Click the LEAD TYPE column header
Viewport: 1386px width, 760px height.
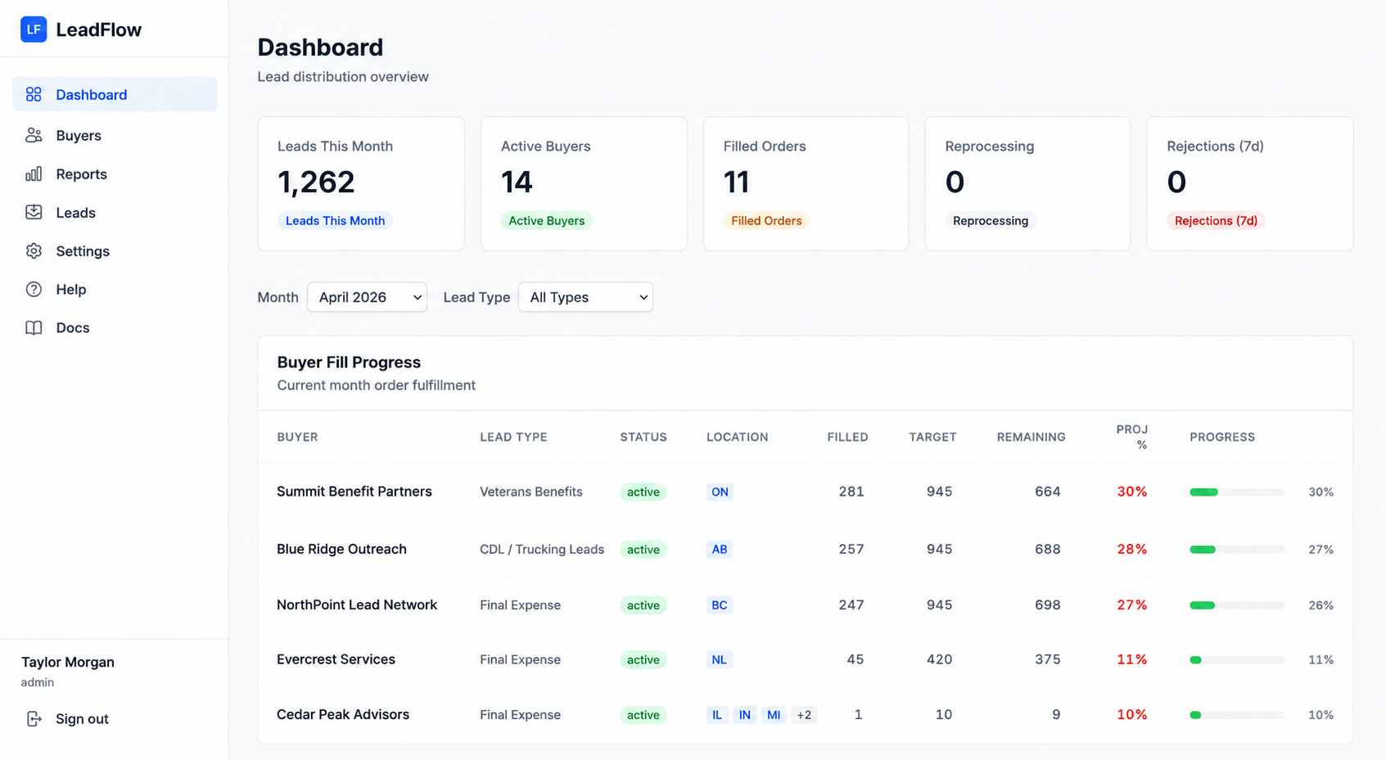[x=513, y=437]
